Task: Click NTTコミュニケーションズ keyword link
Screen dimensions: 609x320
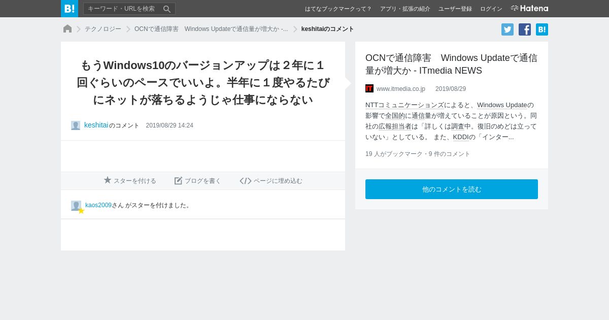Action: click(404, 105)
